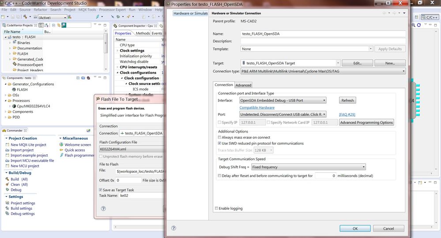
Task: Enable Delay after Reset checkbox
Action: point(219,176)
